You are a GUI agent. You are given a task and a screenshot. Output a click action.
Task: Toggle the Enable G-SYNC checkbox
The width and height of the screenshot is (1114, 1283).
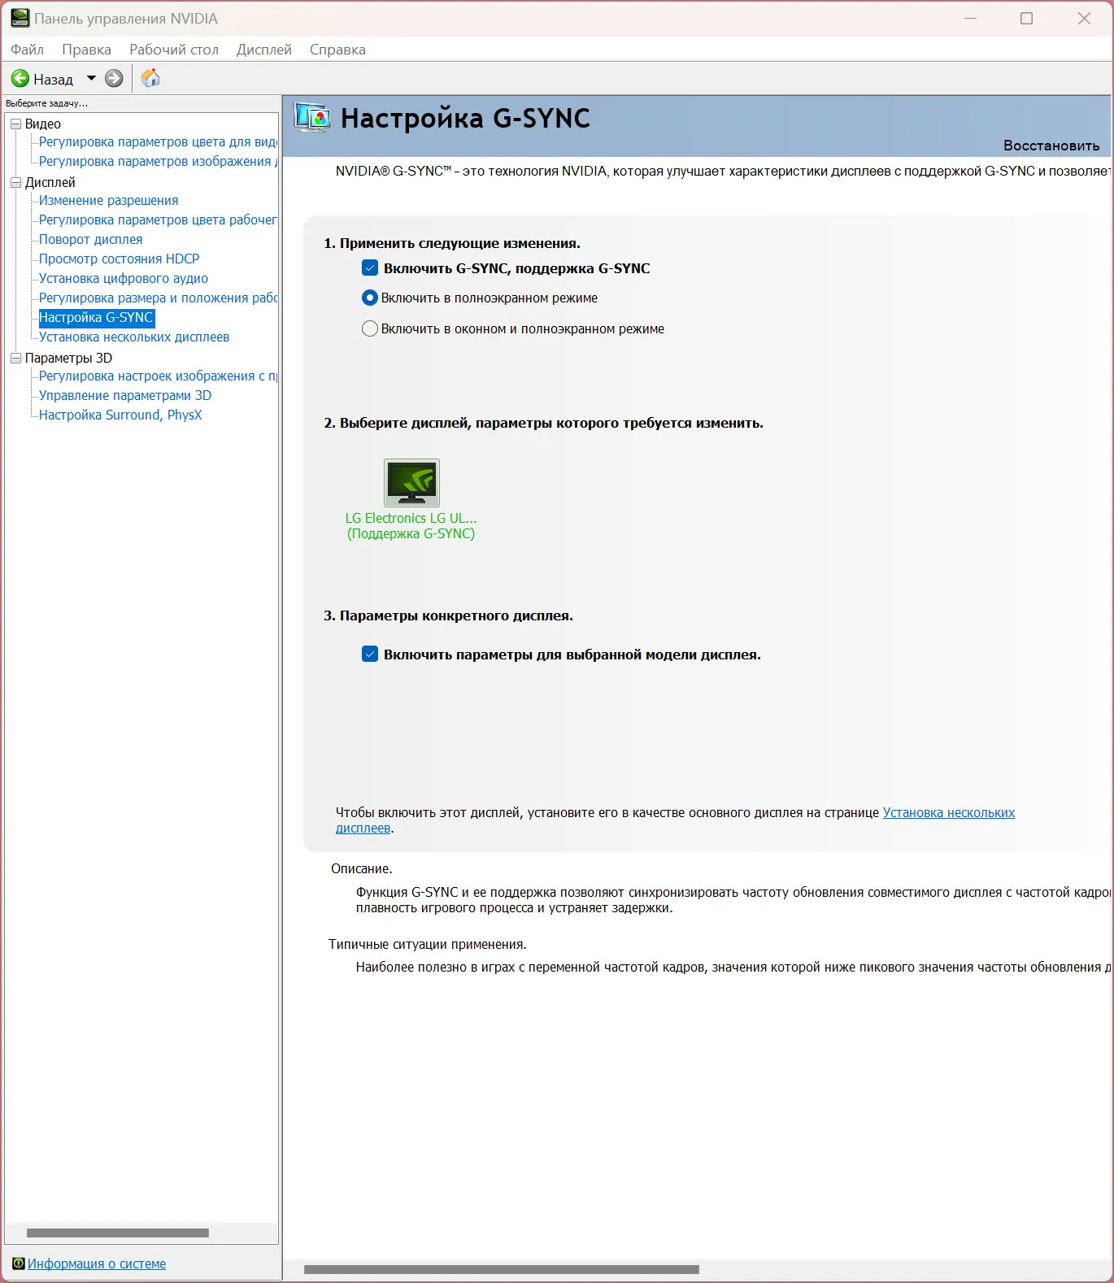tap(370, 268)
